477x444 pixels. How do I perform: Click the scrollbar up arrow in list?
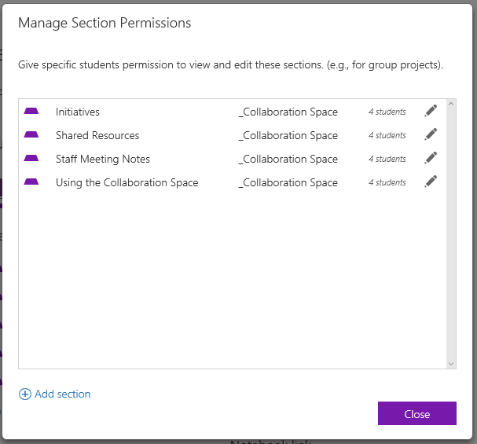451,104
